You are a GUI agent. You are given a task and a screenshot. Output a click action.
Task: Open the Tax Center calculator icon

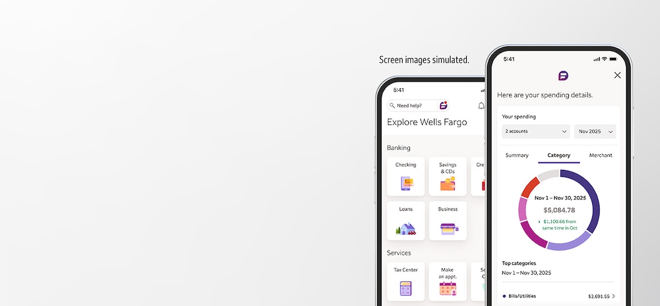coord(406,288)
